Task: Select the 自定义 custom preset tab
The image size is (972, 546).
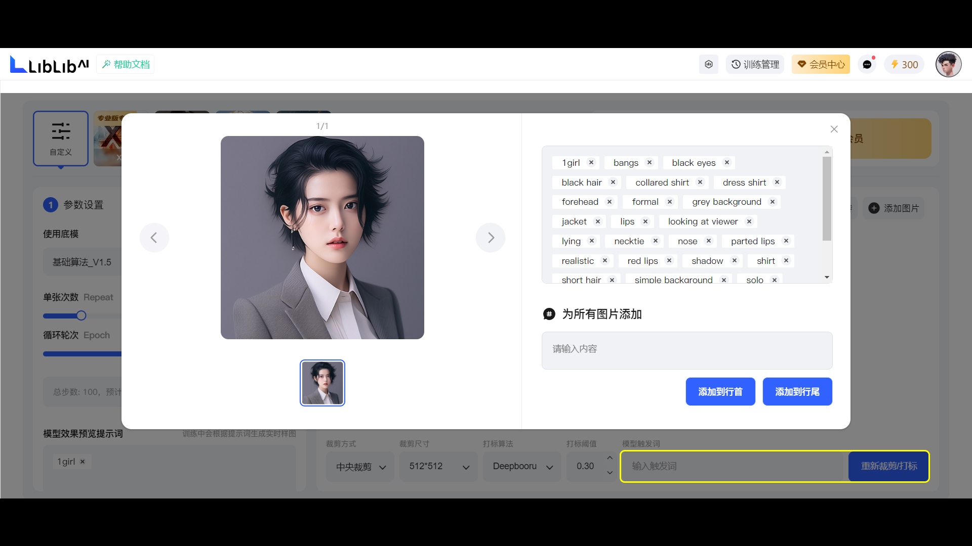Action: (61, 139)
